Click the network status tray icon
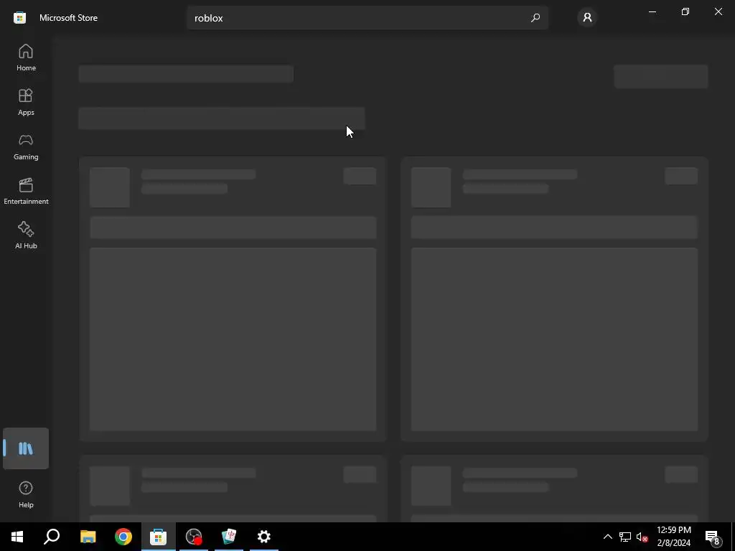The image size is (735, 551). pos(625,537)
